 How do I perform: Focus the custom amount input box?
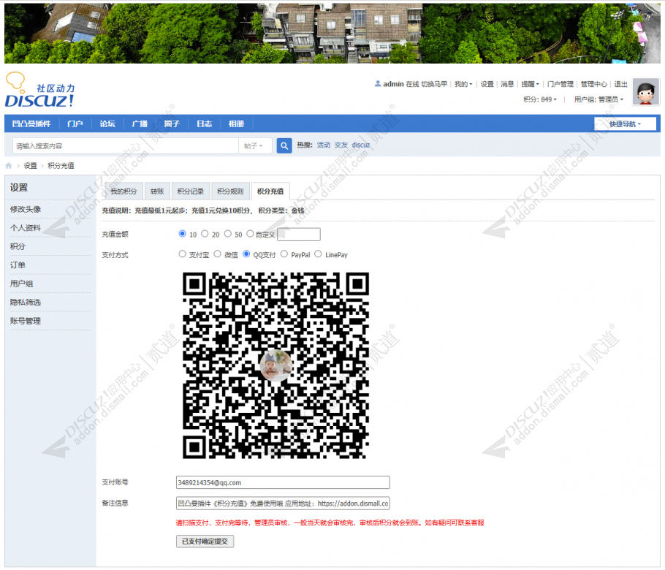click(x=299, y=234)
